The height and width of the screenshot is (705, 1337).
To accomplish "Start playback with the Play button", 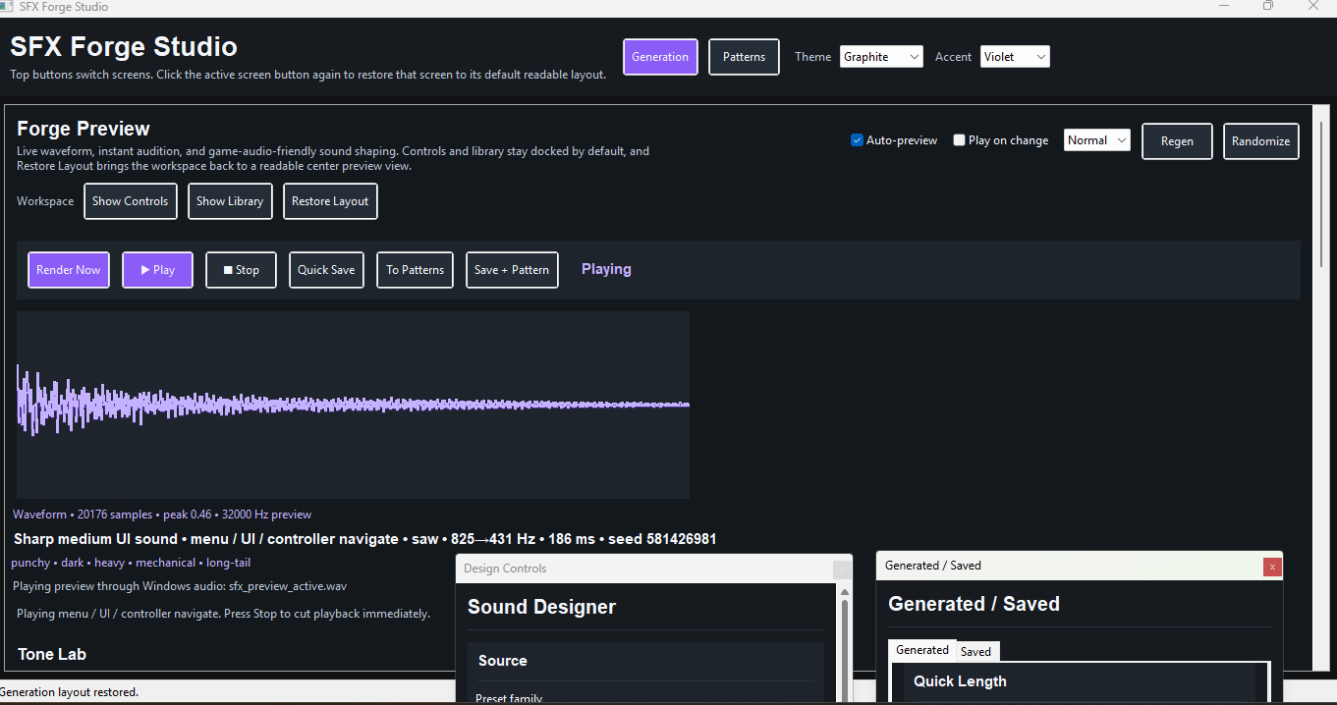I will pos(157,270).
